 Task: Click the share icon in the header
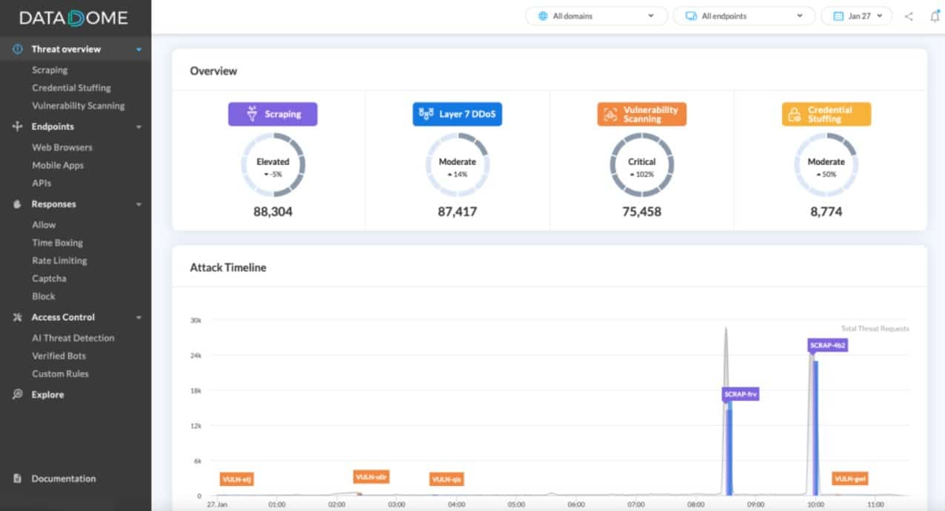908,16
